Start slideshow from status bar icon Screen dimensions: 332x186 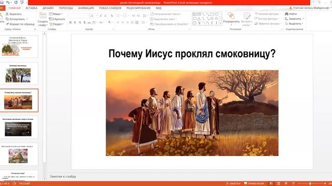[294, 183]
